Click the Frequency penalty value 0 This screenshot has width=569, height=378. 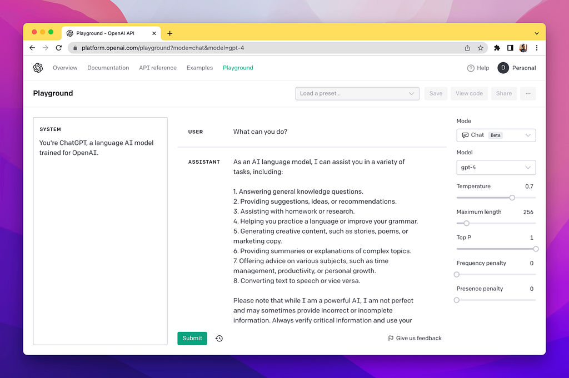(532, 263)
